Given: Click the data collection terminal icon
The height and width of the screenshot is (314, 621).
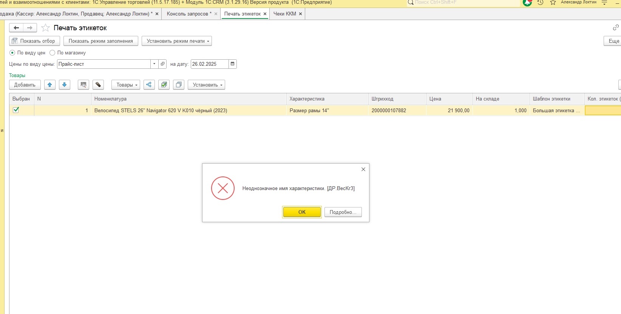Looking at the screenshot, I should pos(98,85).
